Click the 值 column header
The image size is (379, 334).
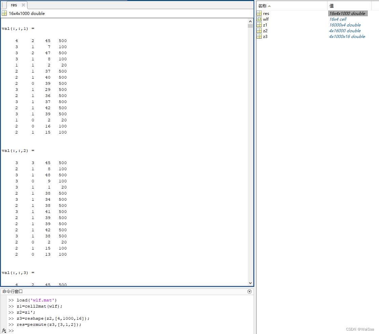click(x=332, y=5)
